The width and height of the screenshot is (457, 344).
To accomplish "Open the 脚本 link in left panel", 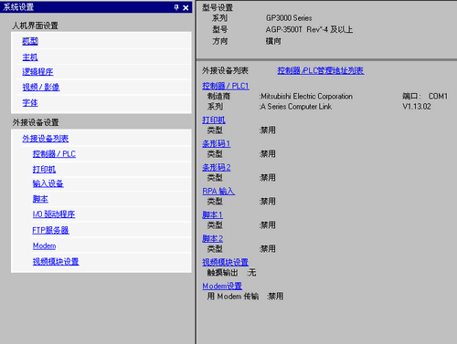I will (40, 199).
